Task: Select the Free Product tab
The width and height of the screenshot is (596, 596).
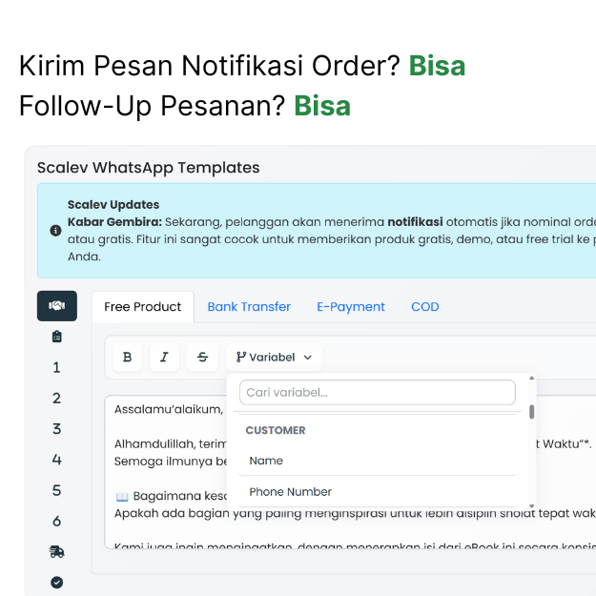Action: pyautogui.click(x=143, y=307)
